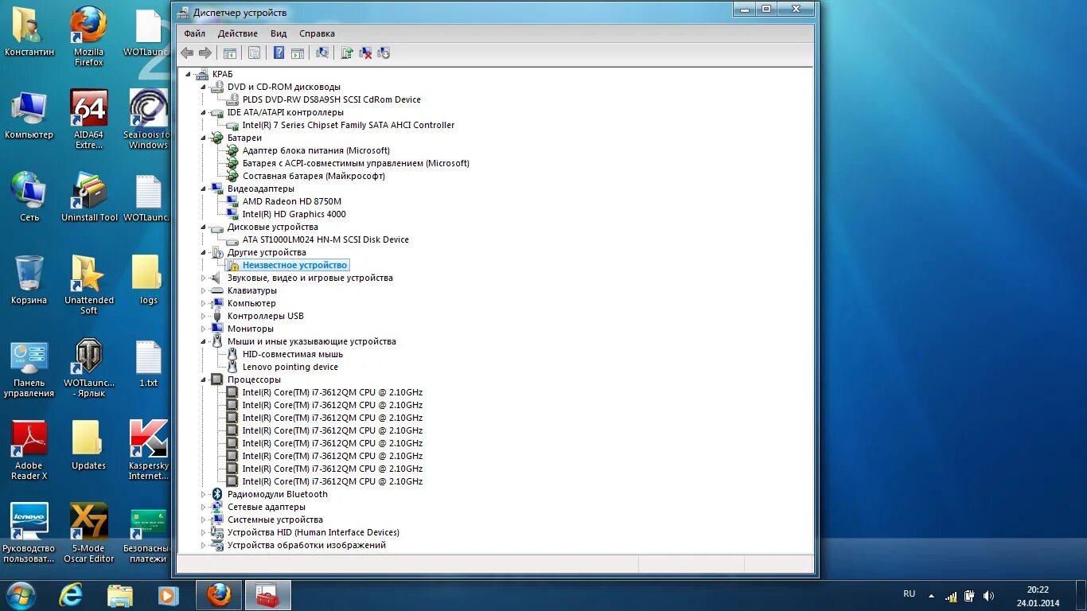Select AMD Radeon HD 8750M adapter
The height and width of the screenshot is (611, 1087).
click(x=291, y=201)
